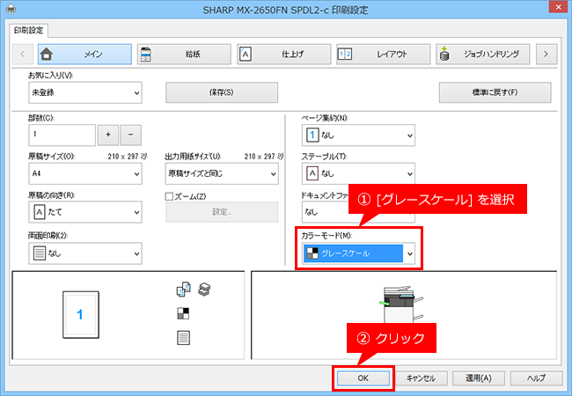
Task: Open the ステープル dropdown
Action: tap(358, 174)
